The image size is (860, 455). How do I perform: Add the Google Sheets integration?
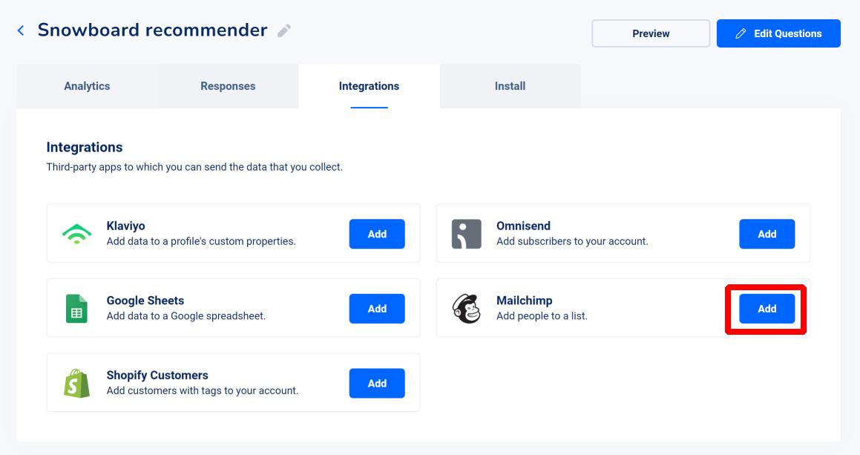(377, 309)
